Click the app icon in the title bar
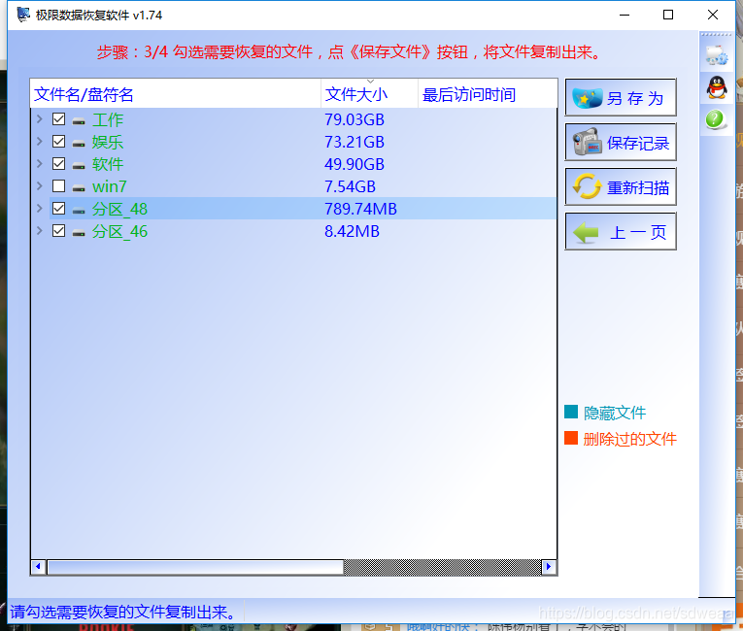 (x=23, y=15)
